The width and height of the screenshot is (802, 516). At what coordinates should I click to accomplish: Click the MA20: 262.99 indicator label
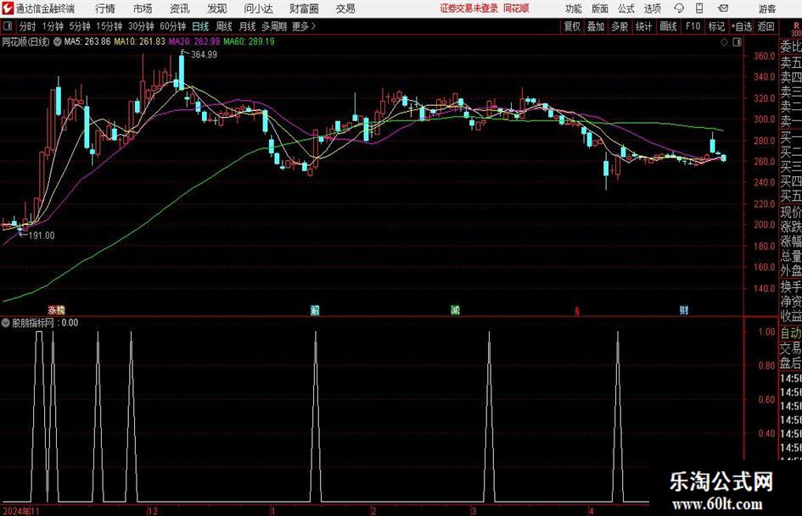(194, 42)
